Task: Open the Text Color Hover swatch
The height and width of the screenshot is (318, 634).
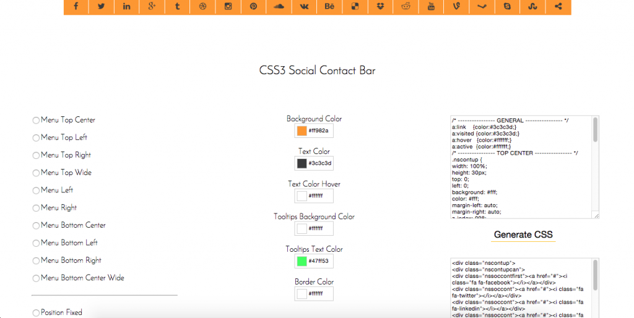Action: 302,196
